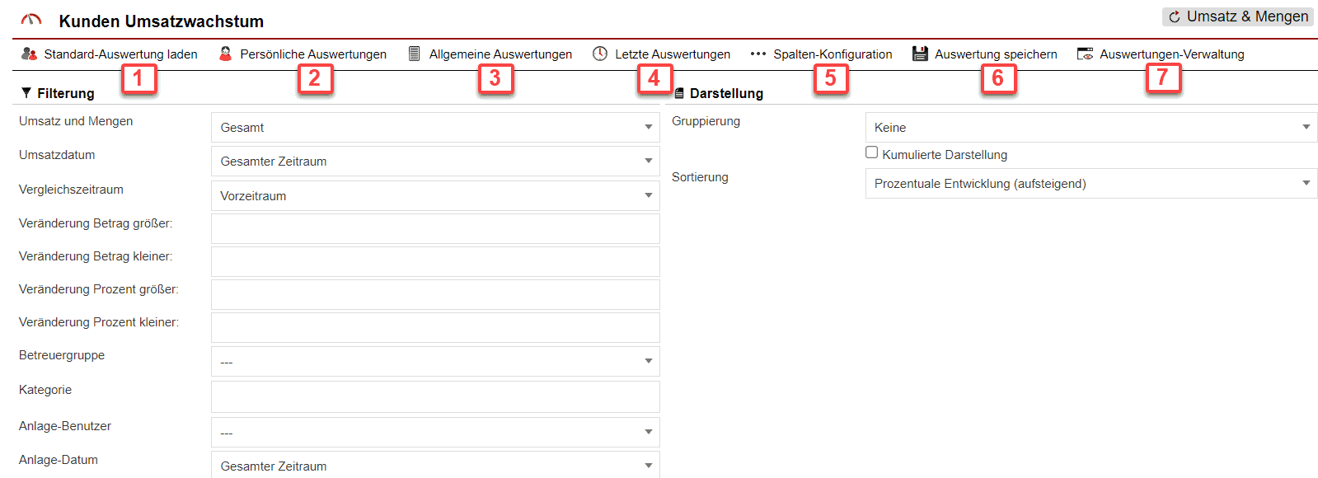The width and height of the screenshot is (1318, 478).
Task: Select the Allgemeine Auswertungen menu entry
Action: (x=500, y=54)
